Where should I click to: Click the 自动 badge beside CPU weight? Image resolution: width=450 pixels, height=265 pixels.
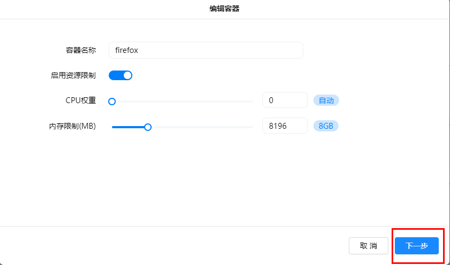coord(326,100)
